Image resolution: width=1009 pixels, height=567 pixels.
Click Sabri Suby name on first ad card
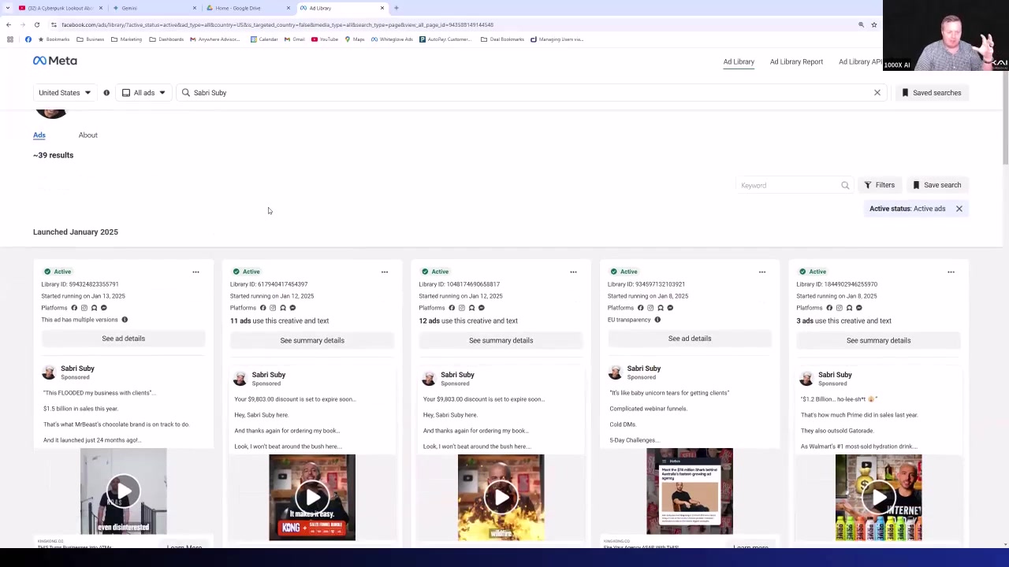point(77,369)
